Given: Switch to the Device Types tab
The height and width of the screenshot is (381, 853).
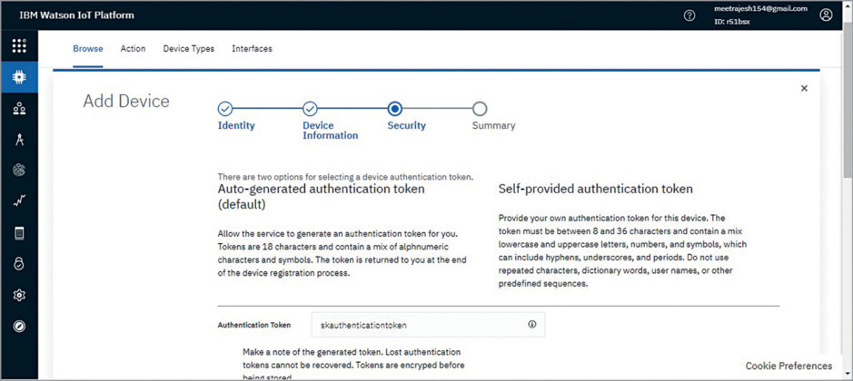Looking at the screenshot, I should tap(189, 48).
